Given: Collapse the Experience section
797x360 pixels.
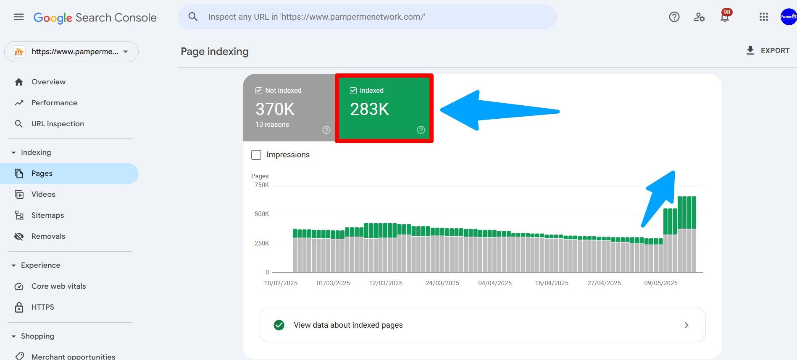Looking at the screenshot, I should click(13, 266).
